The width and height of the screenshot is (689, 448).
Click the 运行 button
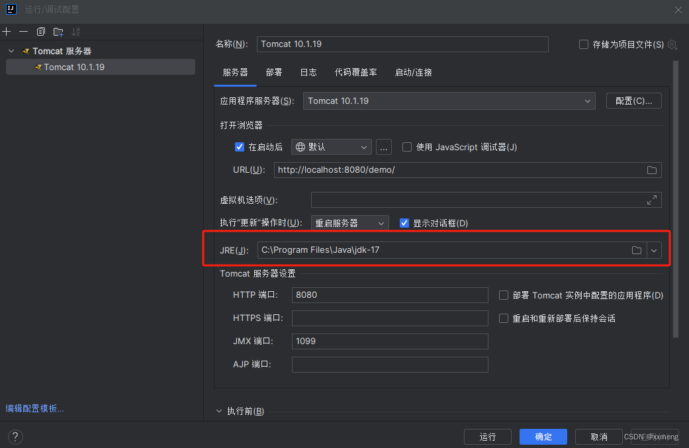pyautogui.click(x=488, y=437)
